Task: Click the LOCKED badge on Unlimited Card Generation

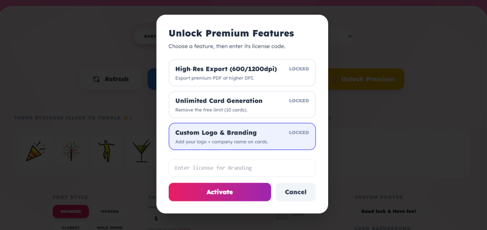Action: 299,101
